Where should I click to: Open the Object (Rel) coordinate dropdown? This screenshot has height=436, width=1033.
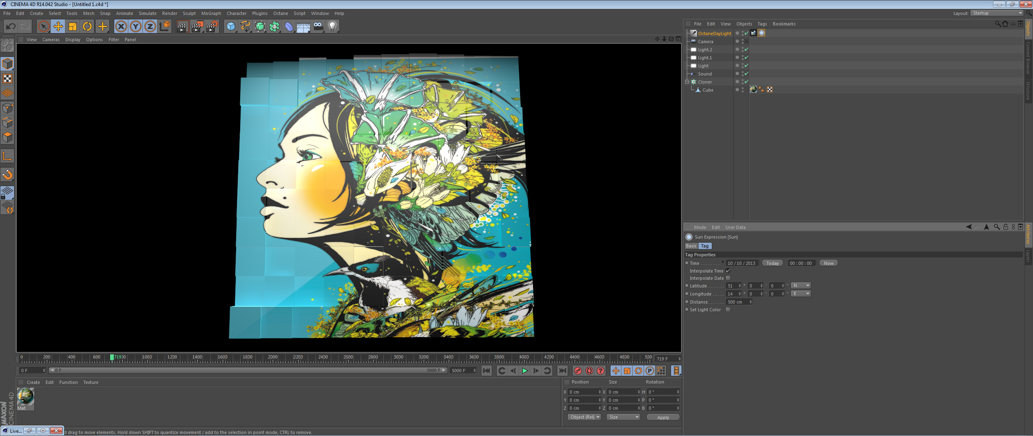click(x=584, y=417)
